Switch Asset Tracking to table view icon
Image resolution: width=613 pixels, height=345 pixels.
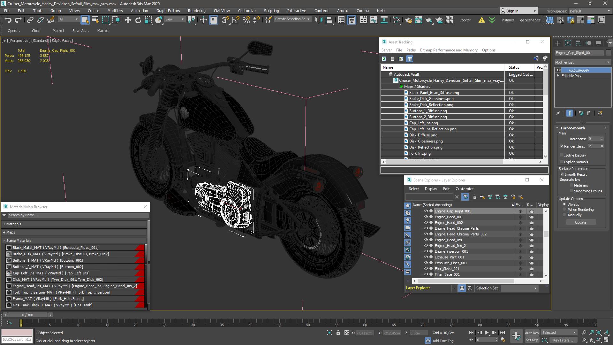pos(410,59)
